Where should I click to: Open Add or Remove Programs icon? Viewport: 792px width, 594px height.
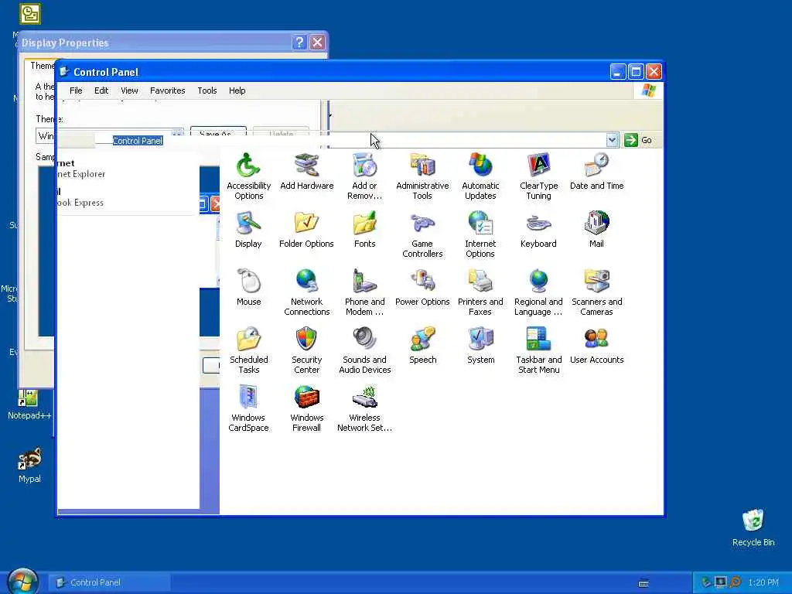[x=364, y=166]
